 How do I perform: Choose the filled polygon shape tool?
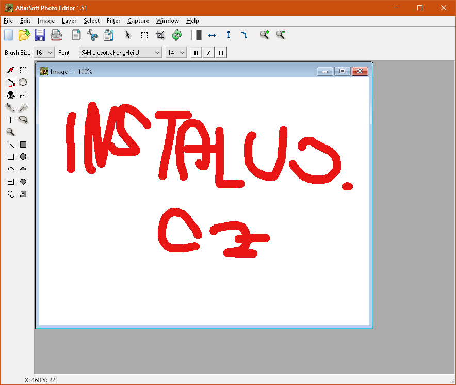pos(23,182)
